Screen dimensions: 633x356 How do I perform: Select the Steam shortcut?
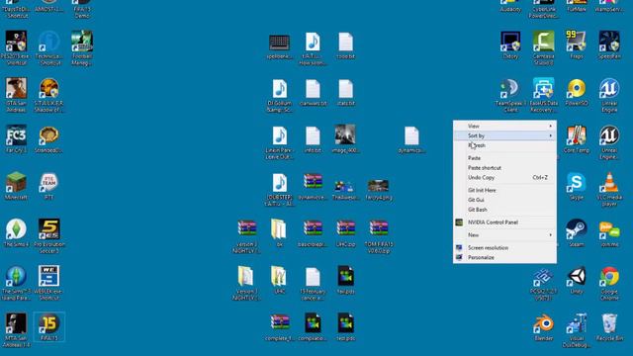[577, 233]
